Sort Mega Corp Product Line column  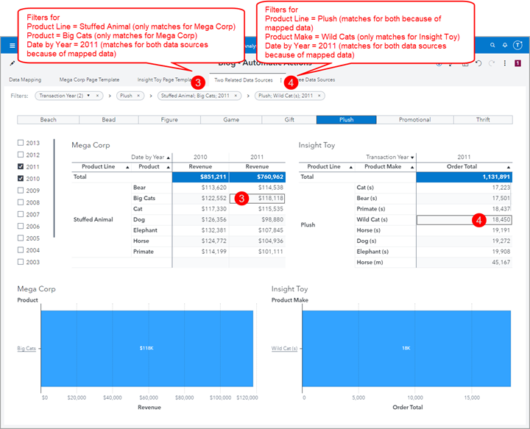127,167
